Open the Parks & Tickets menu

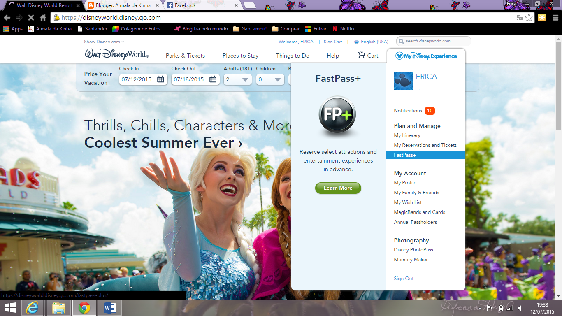tap(185, 56)
